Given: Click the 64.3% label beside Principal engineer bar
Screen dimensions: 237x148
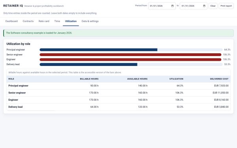Looking at the screenshot, I should coord(228,50).
